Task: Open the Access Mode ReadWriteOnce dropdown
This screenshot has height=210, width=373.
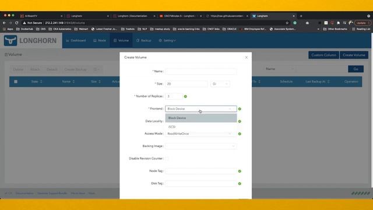Action: (200, 134)
